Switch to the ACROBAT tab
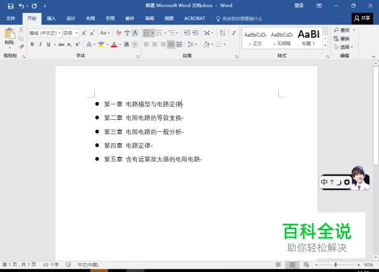Screen dimensions: 379x272 (194, 19)
